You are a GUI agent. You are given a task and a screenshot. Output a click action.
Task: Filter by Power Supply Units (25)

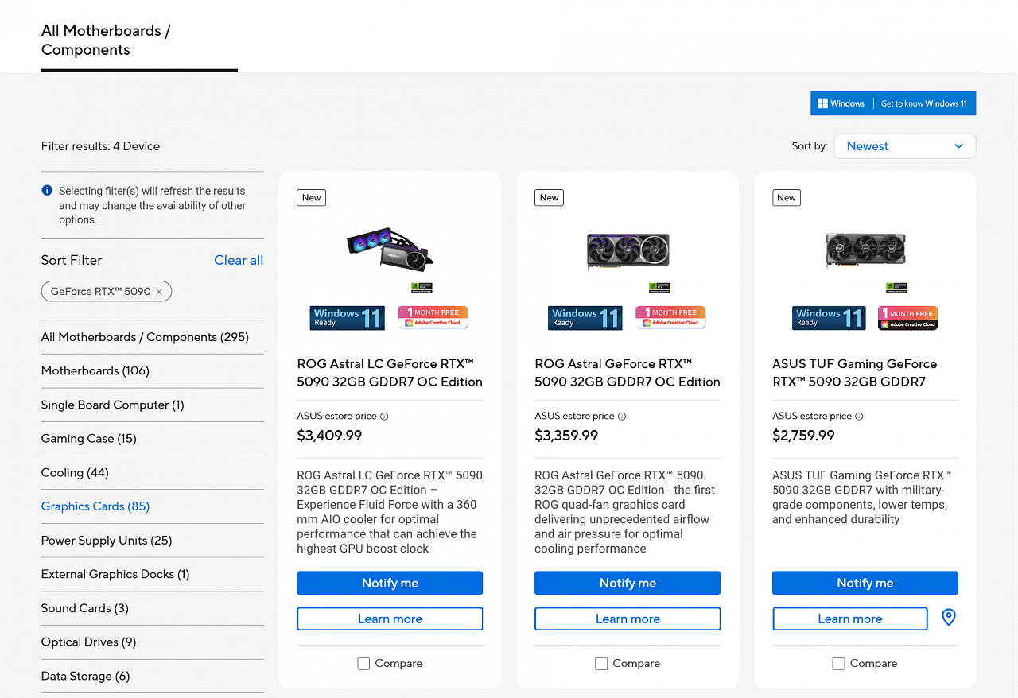[x=107, y=541]
